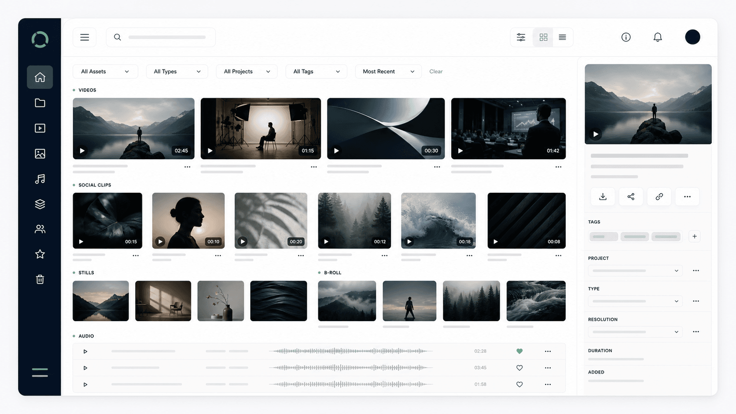Open the Project dropdown in details

(635, 271)
